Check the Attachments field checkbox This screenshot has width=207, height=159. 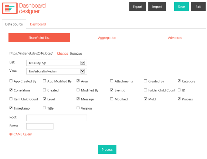click(x=112, y=81)
